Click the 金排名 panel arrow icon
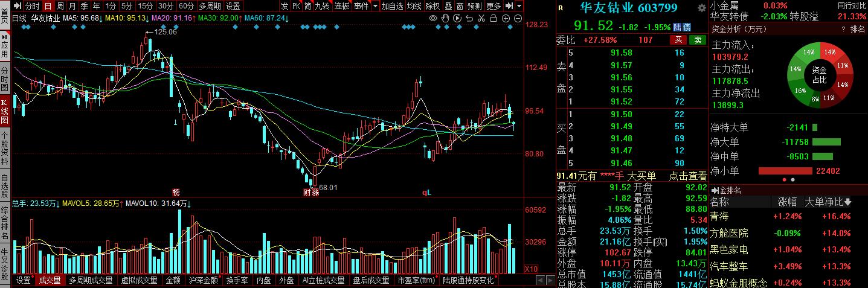This screenshot has width=868, height=288. pos(715,190)
